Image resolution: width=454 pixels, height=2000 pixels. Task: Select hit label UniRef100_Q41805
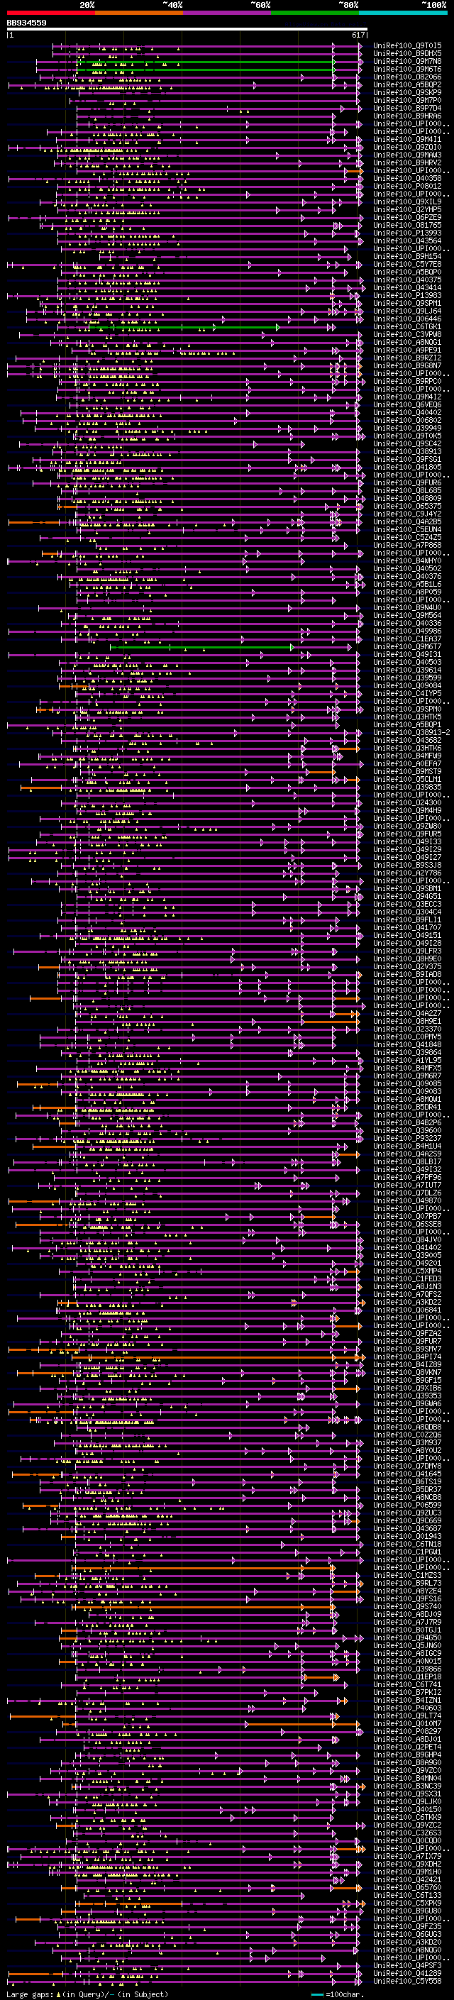(406, 468)
